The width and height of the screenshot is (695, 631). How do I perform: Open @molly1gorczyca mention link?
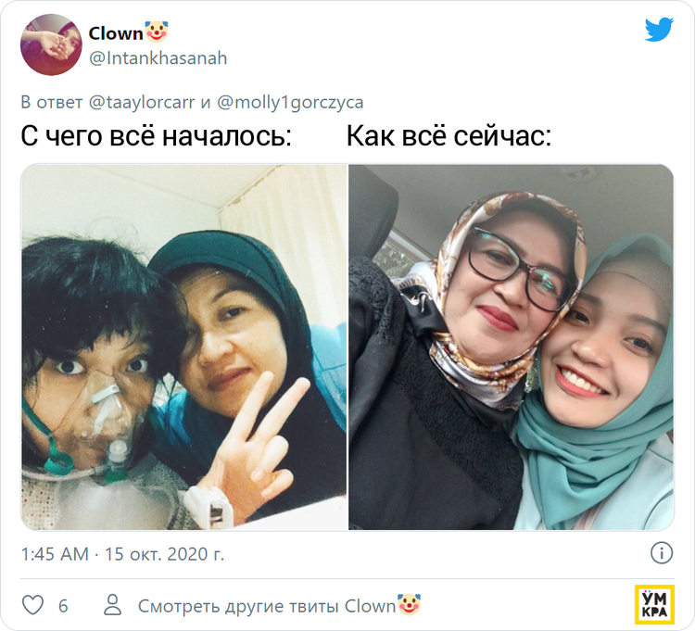click(290, 102)
